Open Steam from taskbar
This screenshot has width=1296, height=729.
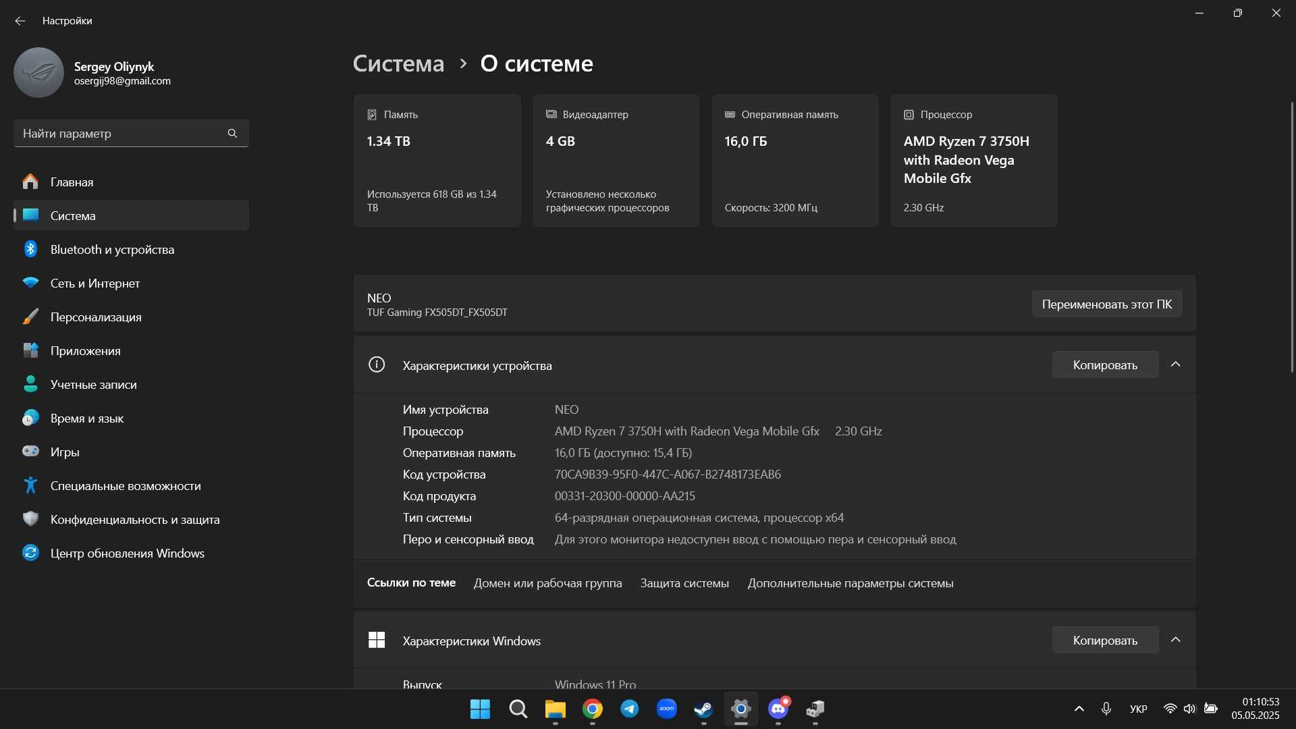click(x=703, y=709)
